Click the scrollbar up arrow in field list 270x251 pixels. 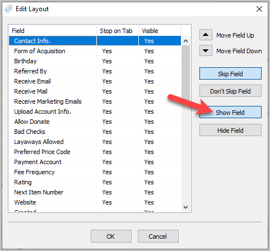[x=185, y=41]
